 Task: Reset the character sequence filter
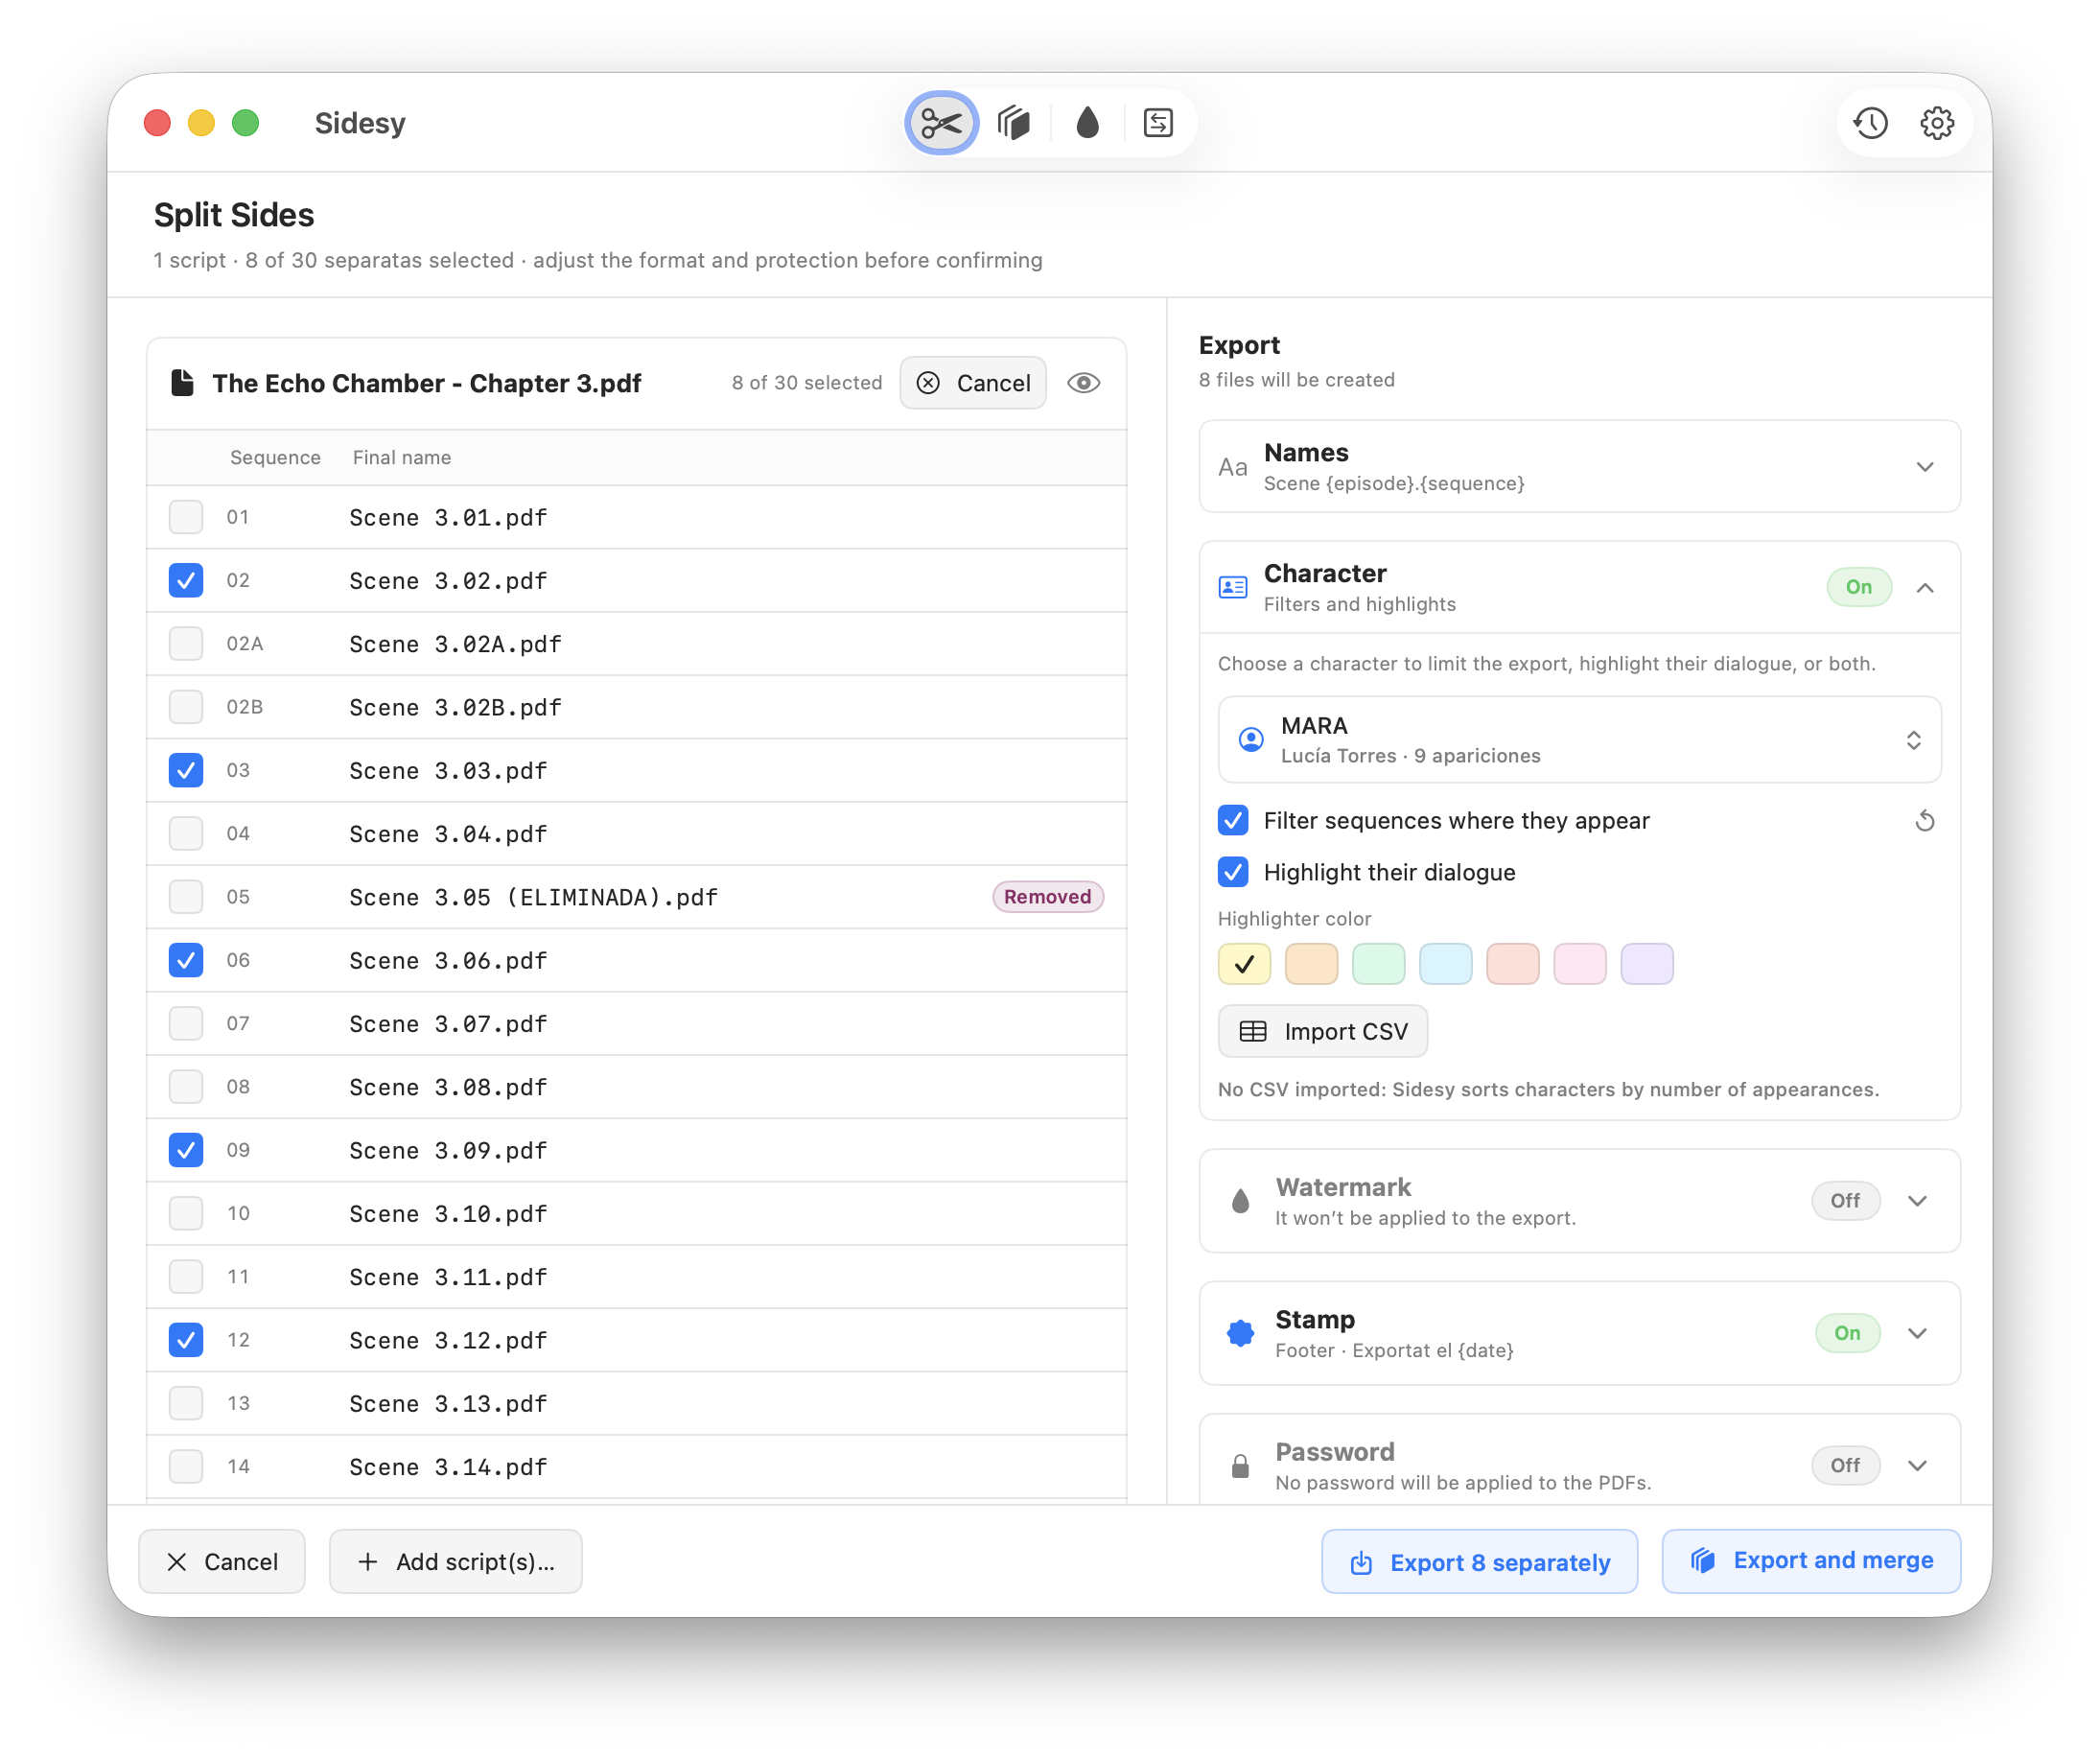(x=1924, y=821)
